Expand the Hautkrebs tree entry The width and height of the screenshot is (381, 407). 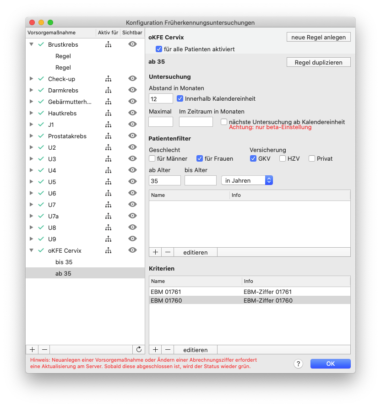[32, 113]
